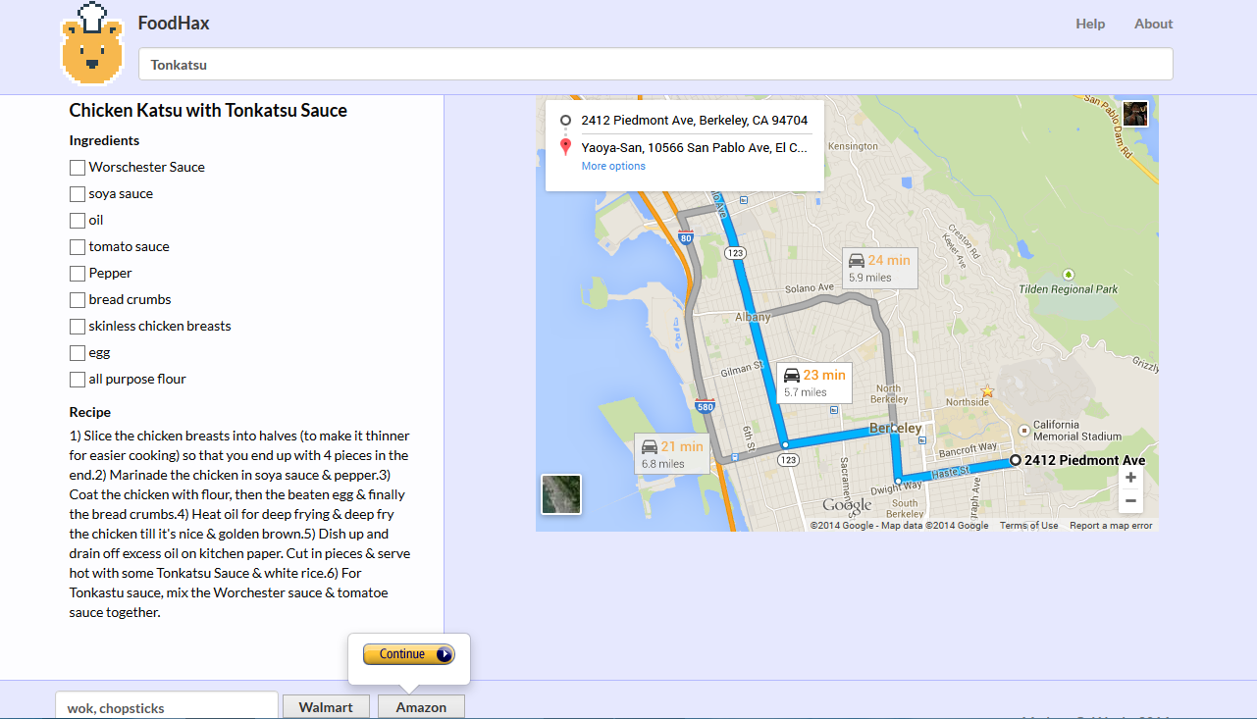This screenshot has width=1257, height=719.
Task: Click the Interstate 580 highway shield
Action: (704, 406)
